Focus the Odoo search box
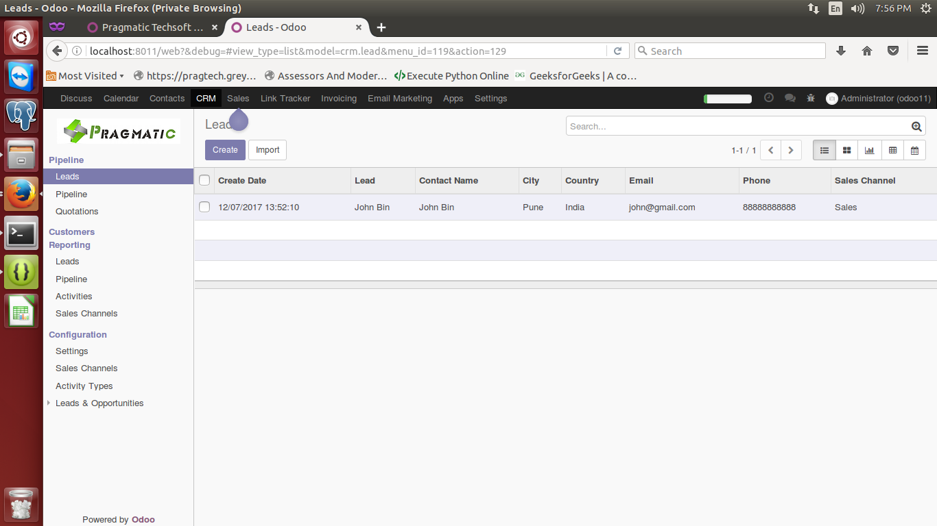The width and height of the screenshot is (937, 526). (x=739, y=126)
